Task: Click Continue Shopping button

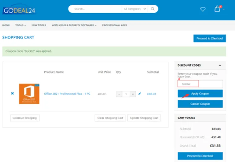Action: point(25,118)
